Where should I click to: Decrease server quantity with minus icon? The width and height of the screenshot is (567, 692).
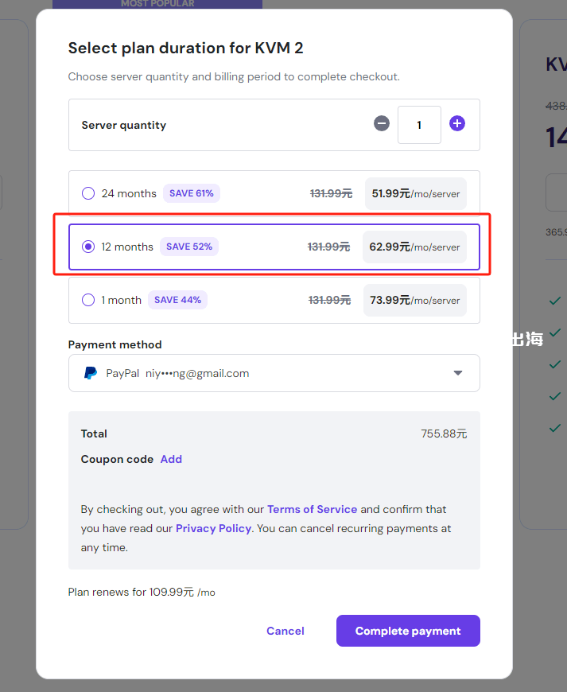tap(382, 124)
